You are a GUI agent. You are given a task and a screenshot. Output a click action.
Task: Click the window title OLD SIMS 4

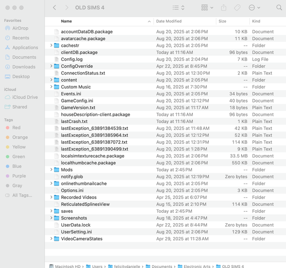coord(90,8)
